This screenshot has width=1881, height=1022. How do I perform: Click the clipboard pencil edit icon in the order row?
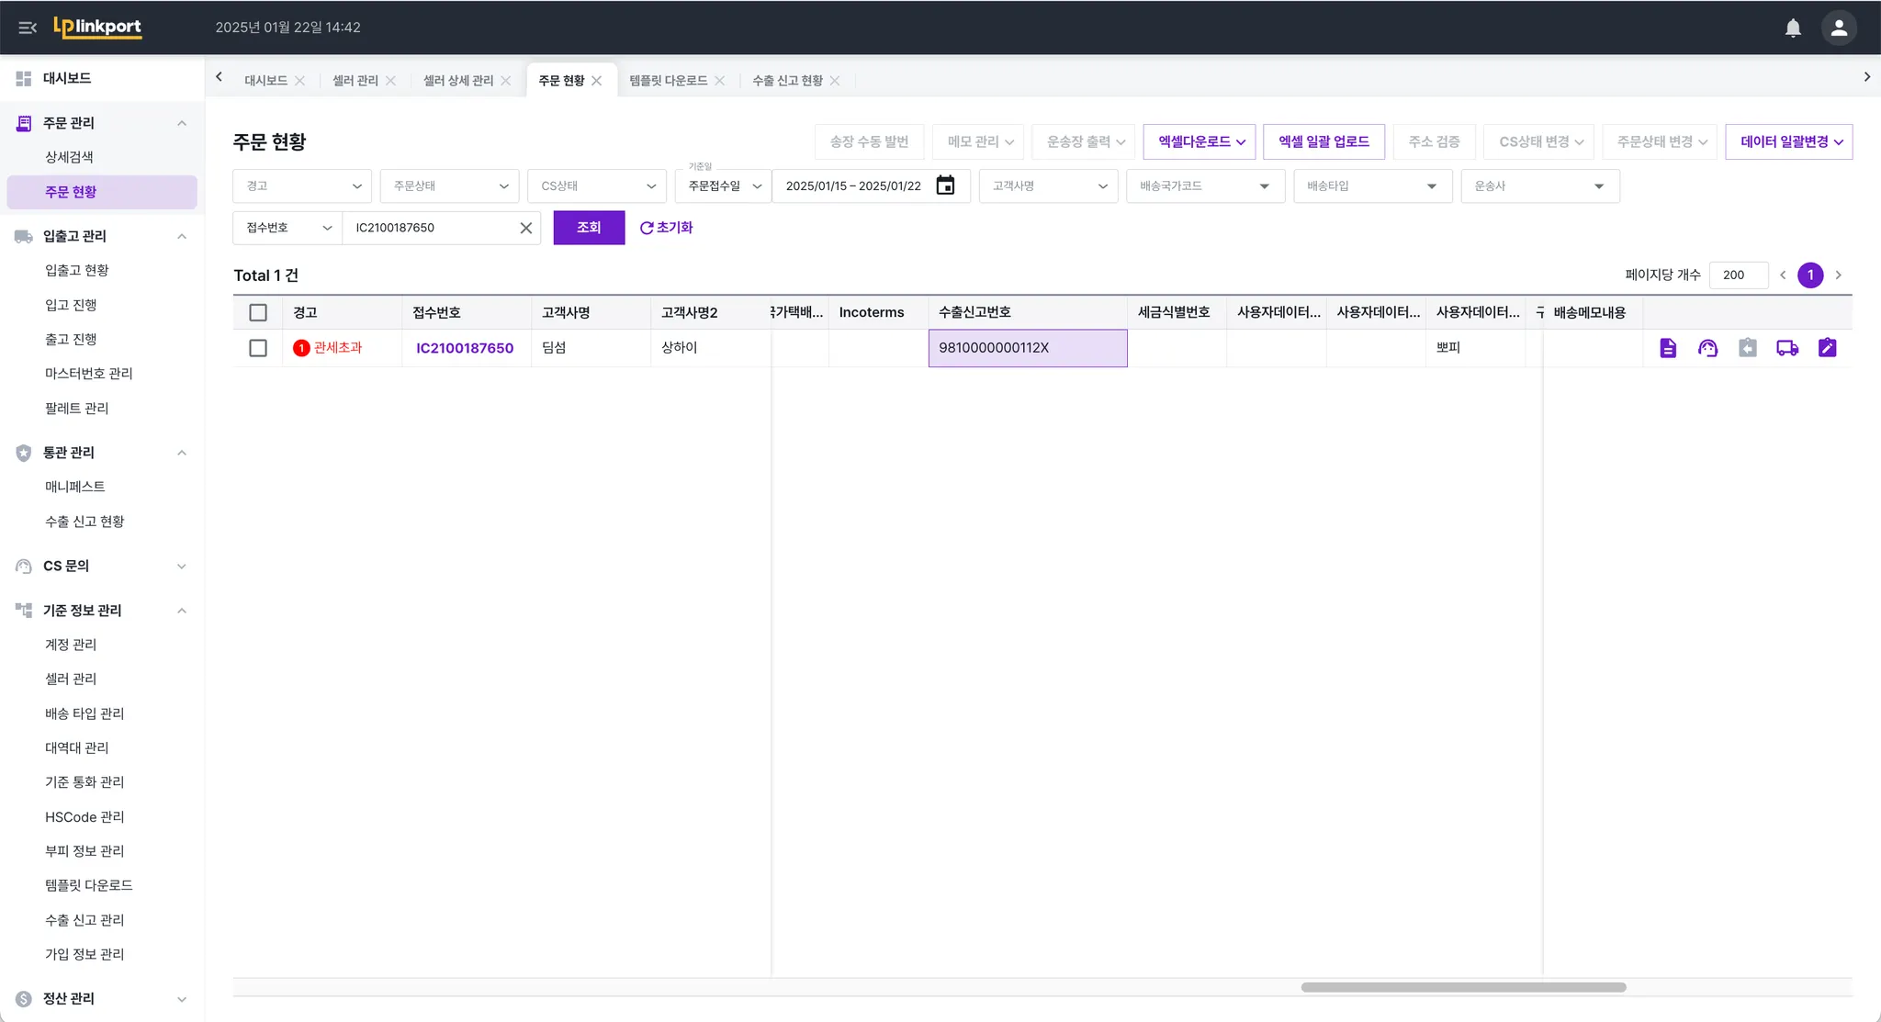click(1827, 348)
